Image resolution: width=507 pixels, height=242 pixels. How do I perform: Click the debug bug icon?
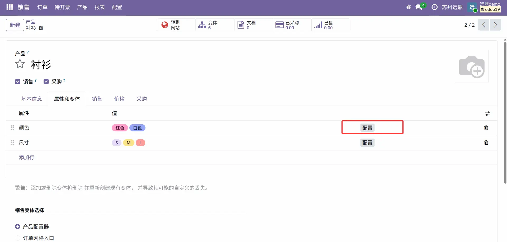pyautogui.click(x=409, y=7)
